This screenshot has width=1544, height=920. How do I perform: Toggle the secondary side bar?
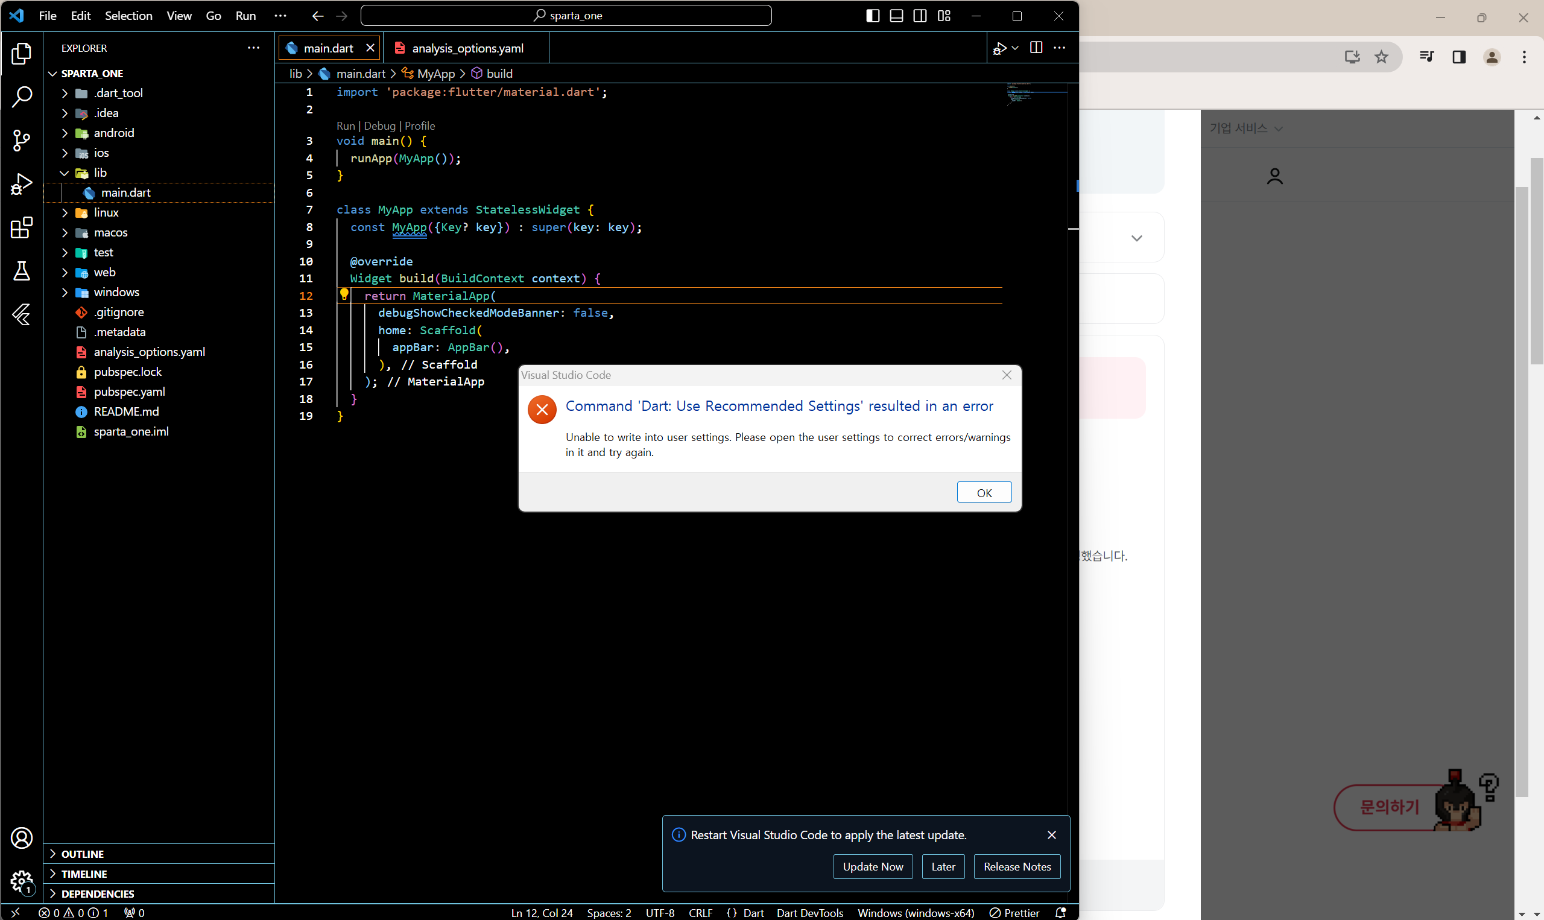click(x=920, y=16)
